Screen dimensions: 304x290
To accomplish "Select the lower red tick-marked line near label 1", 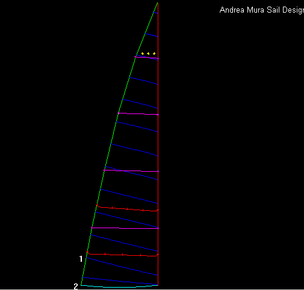I will click(122, 254).
